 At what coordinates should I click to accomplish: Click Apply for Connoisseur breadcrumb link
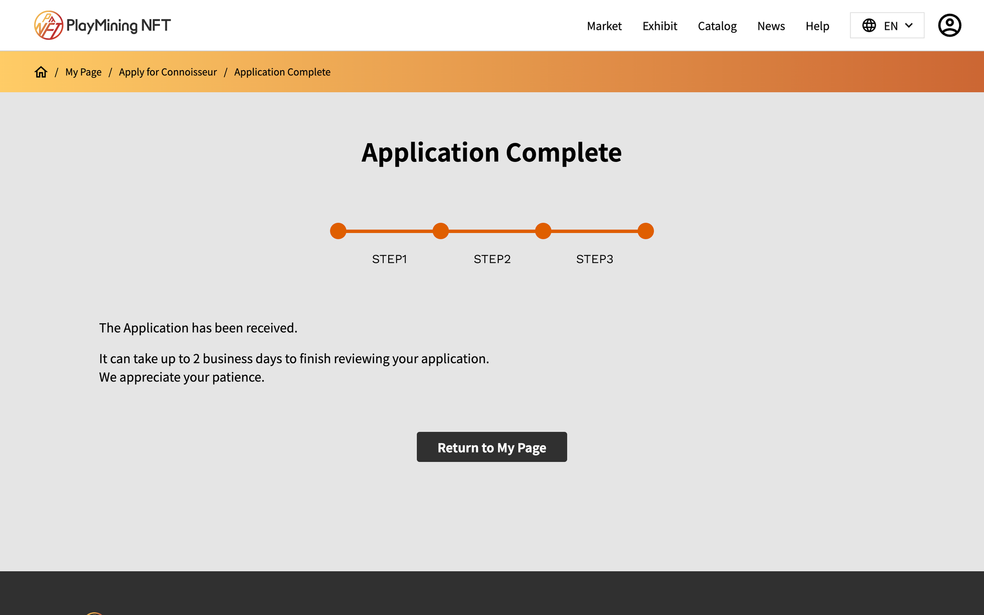(x=168, y=72)
